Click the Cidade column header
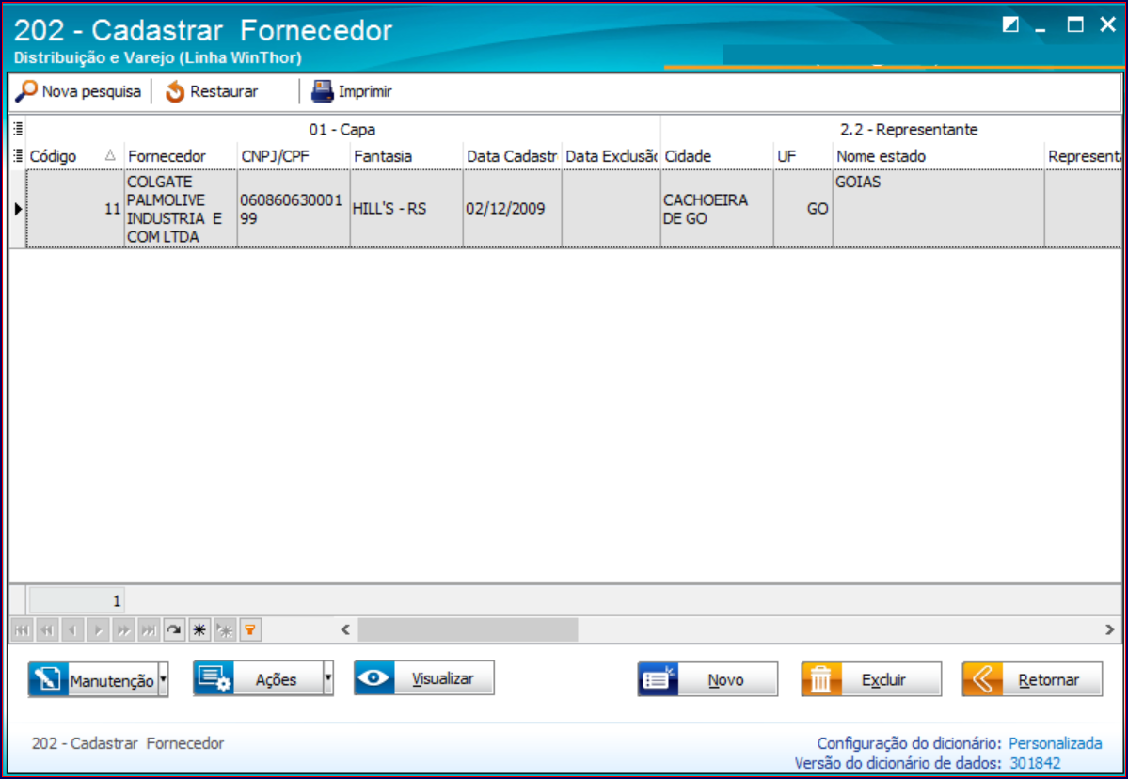The image size is (1128, 779). (x=717, y=156)
